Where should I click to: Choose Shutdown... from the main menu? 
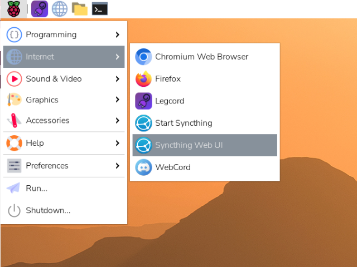tap(48, 210)
